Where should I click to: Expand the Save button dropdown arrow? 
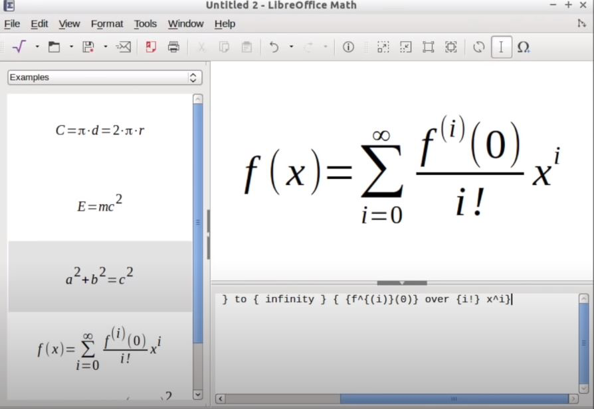coord(104,46)
